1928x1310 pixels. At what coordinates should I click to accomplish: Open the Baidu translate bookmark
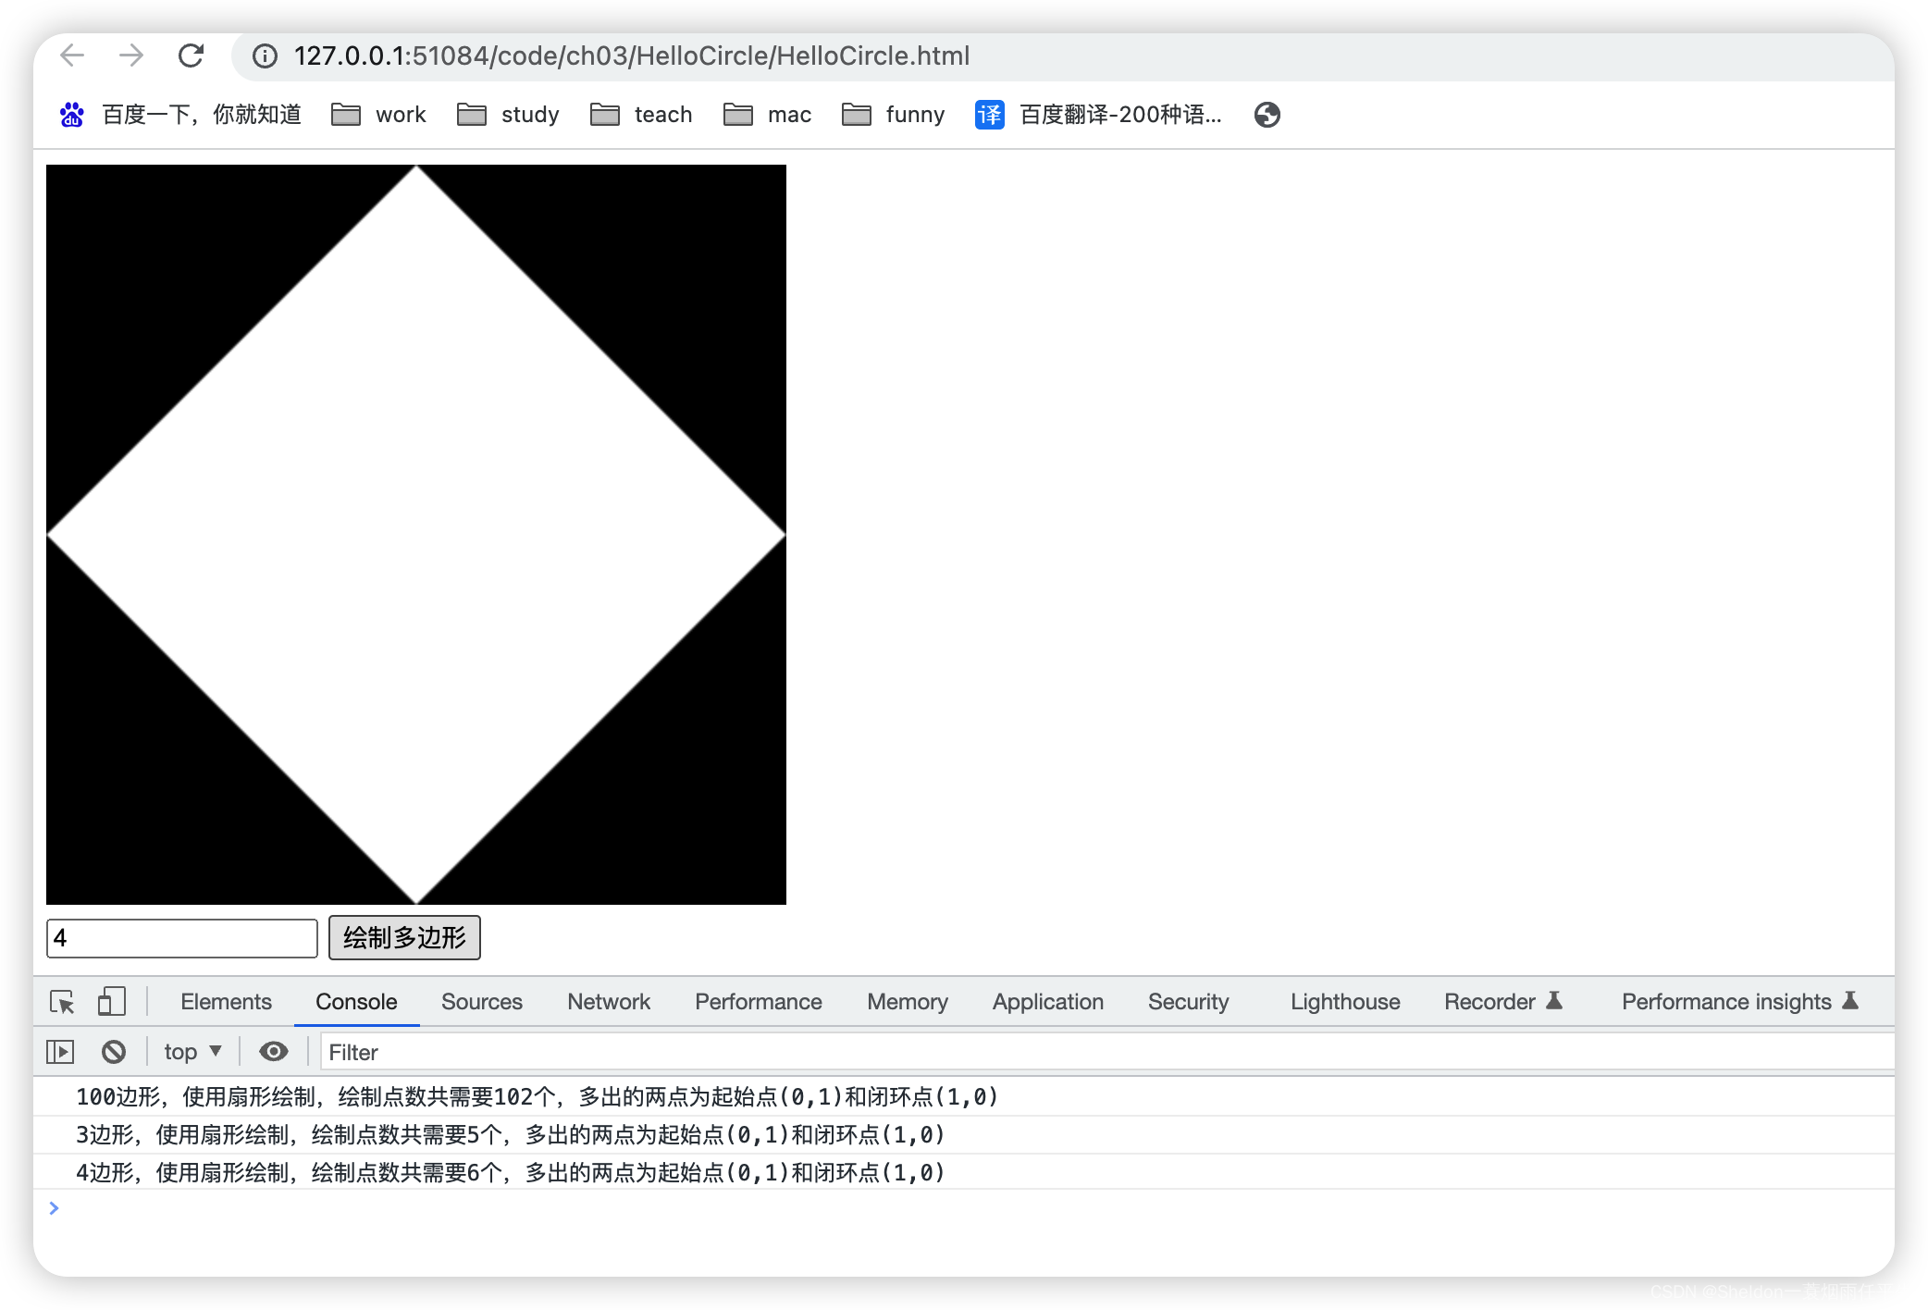pos(1099,115)
